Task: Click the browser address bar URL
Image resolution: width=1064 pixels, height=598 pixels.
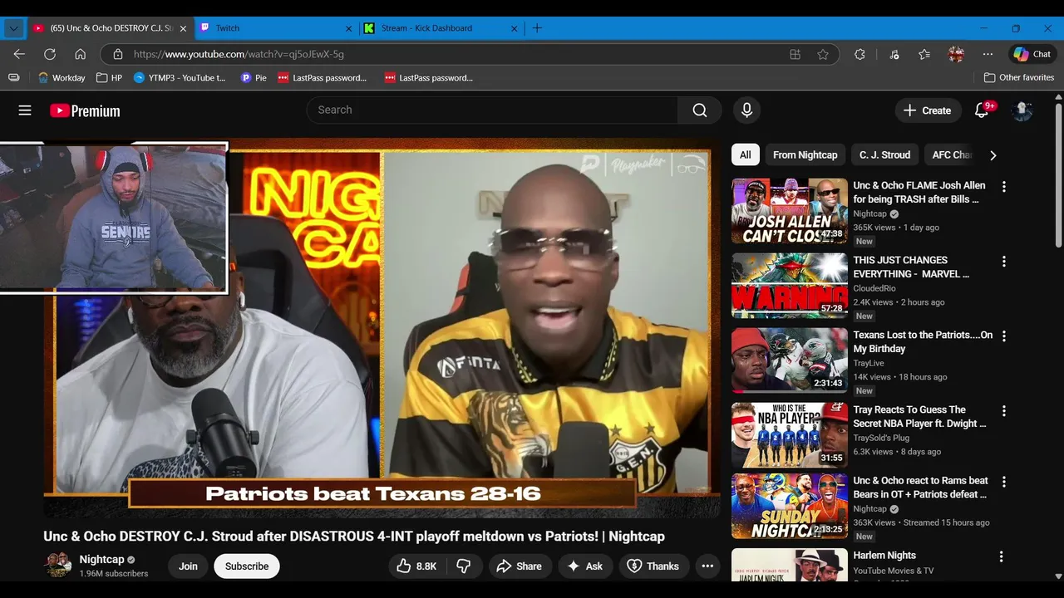Action: (239, 54)
